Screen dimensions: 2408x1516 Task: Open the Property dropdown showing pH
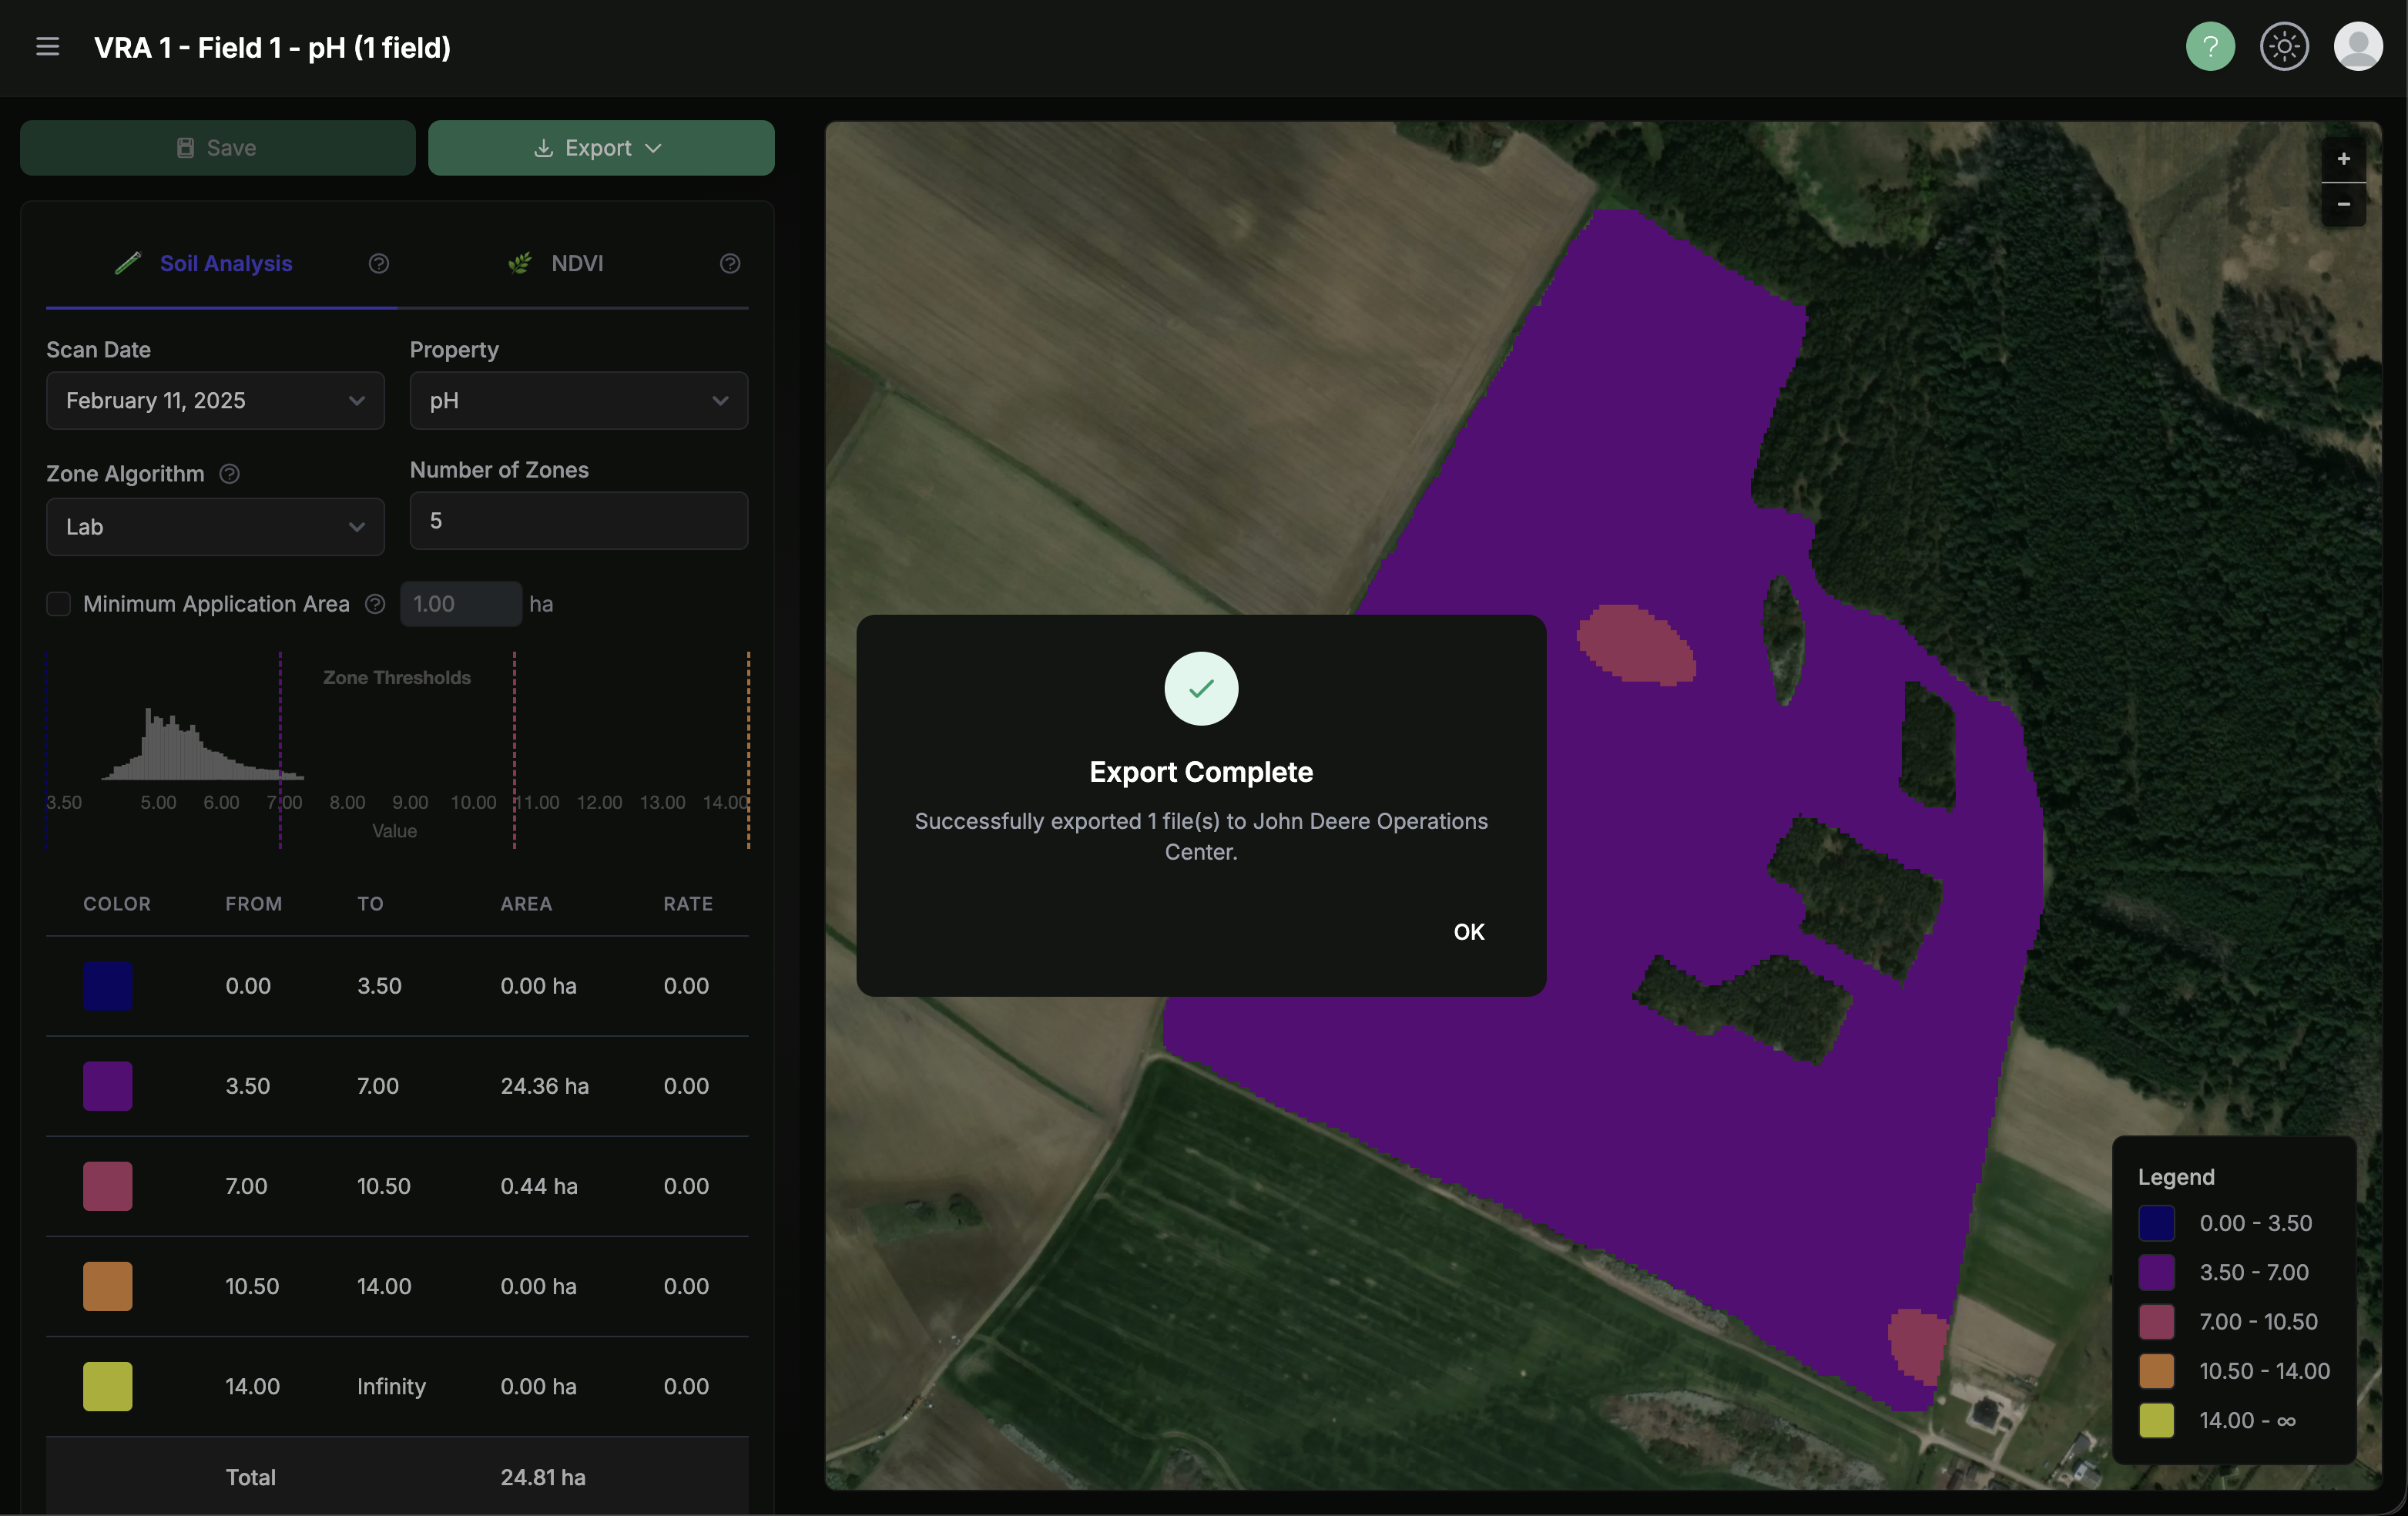tap(578, 401)
